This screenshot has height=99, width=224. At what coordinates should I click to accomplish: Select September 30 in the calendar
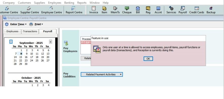point(26,64)
